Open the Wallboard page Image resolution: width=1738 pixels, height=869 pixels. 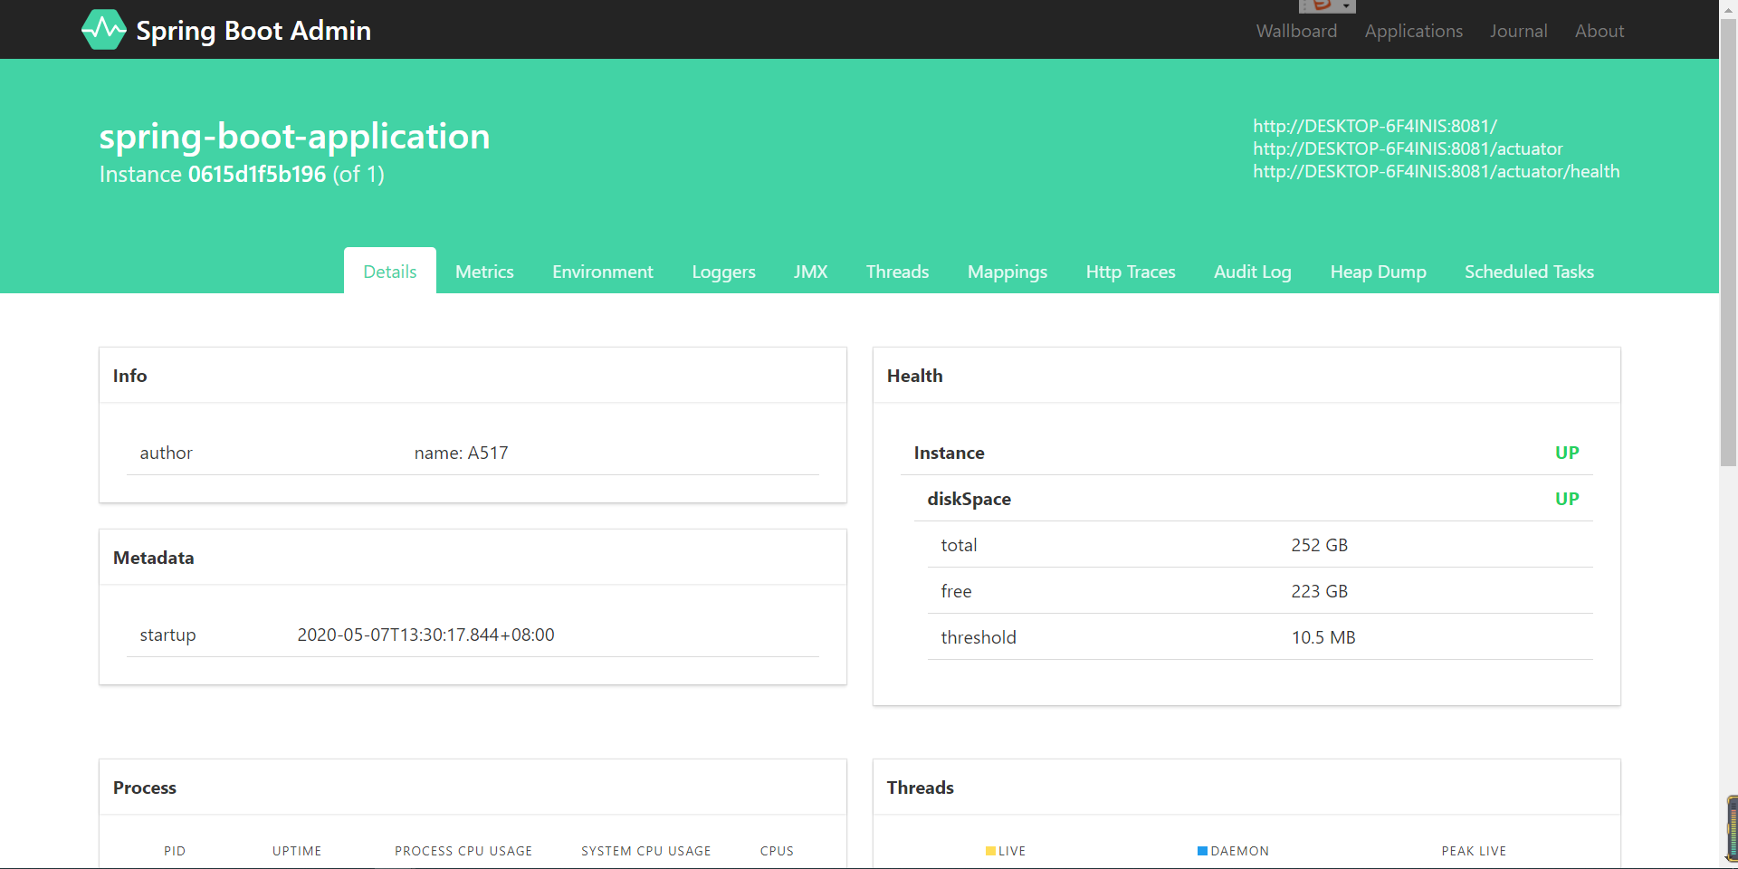[x=1296, y=31]
